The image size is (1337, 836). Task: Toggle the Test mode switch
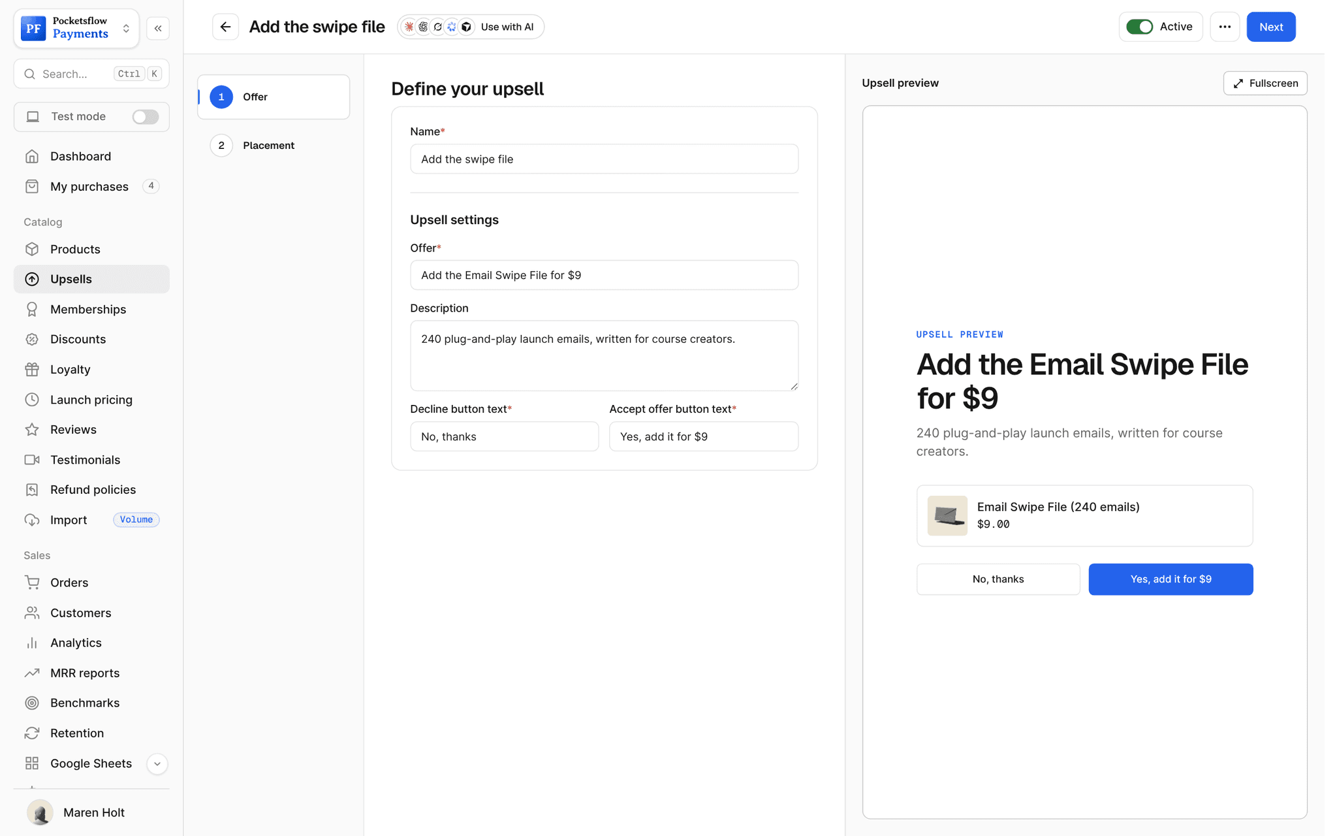[145, 116]
